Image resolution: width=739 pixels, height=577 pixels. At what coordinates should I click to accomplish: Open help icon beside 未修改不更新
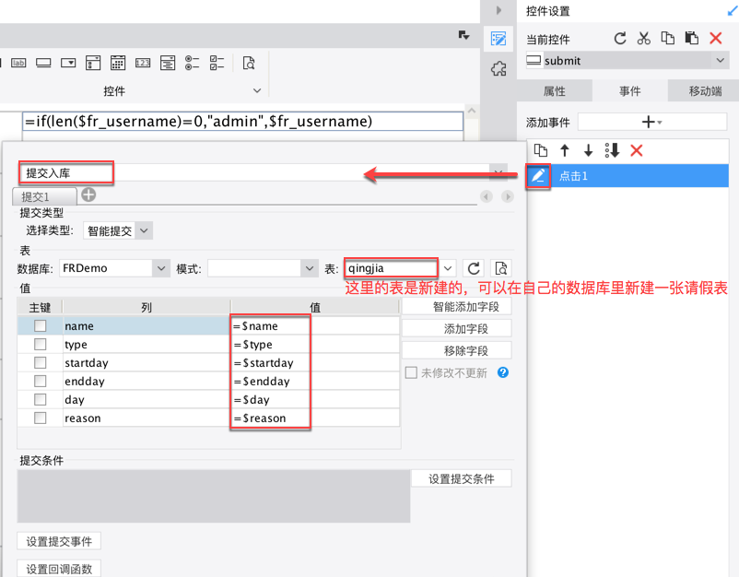(x=503, y=372)
